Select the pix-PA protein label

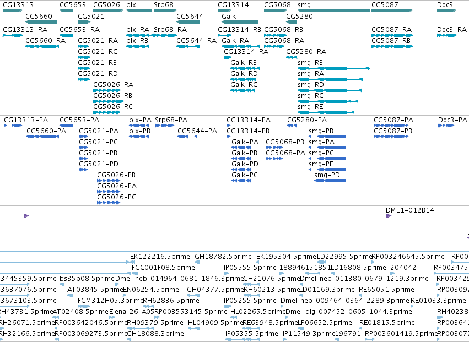141,120
